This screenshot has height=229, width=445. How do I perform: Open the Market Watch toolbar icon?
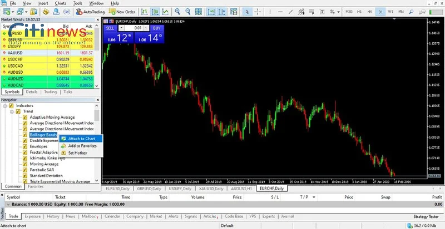[34, 12]
